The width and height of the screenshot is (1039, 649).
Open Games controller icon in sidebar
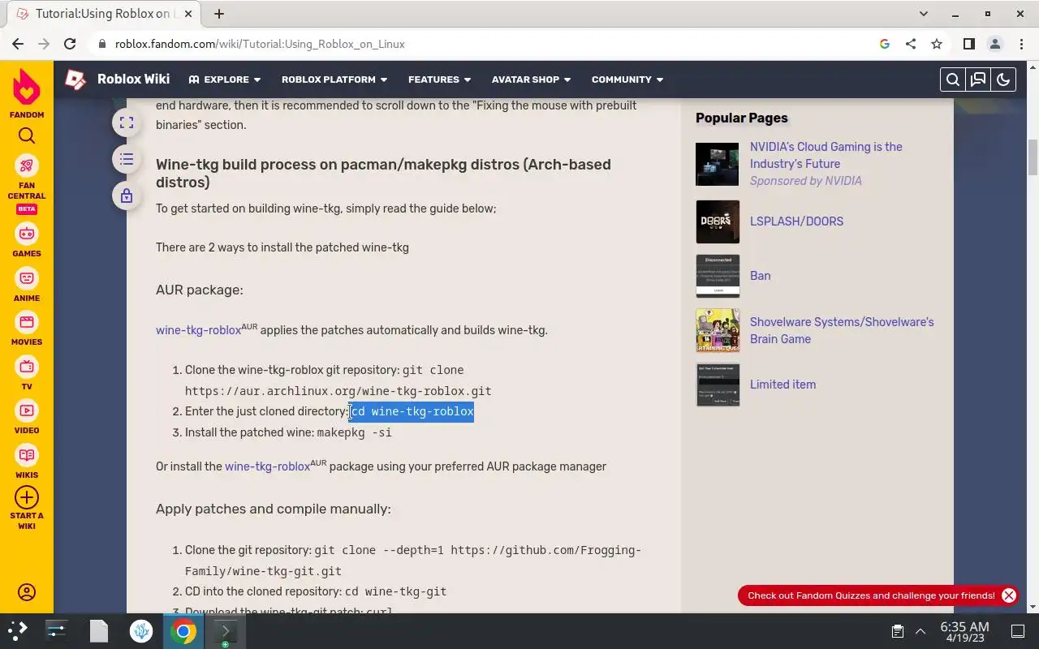pyautogui.click(x=27, y=234)
